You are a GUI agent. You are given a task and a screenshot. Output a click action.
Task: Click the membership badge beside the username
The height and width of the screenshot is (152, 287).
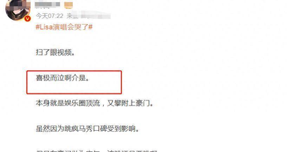(x=69, y=6)
